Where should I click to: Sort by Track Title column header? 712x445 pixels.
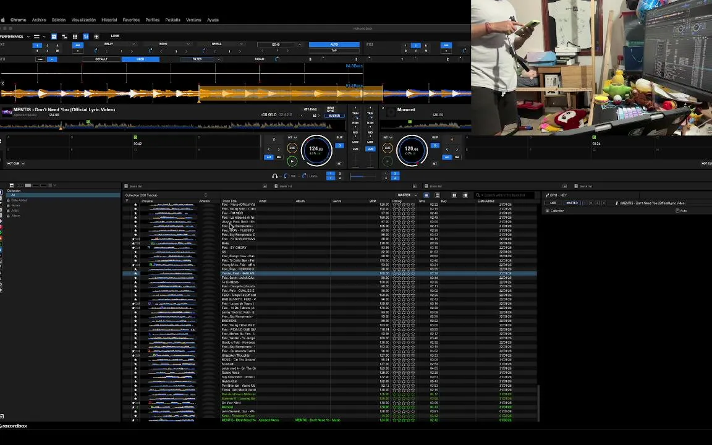coord(229,201)
